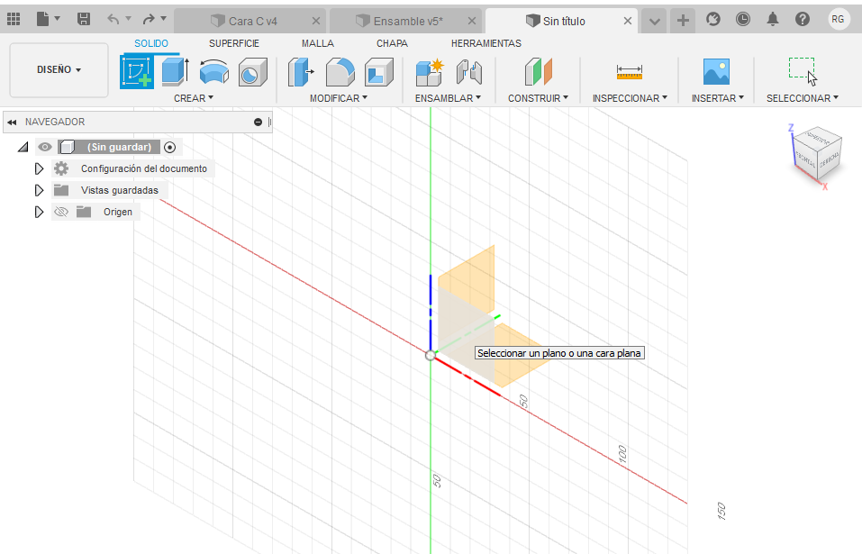Open the INSERTAR dropdown menu

(x=717, y=98)
